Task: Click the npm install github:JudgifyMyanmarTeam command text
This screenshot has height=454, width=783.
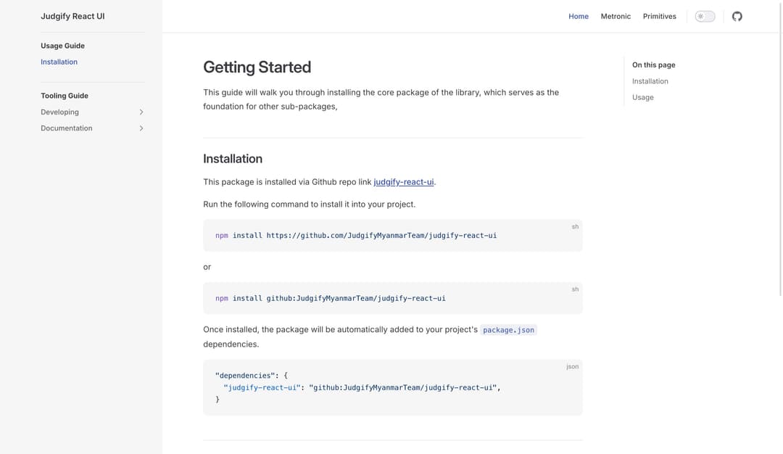Action: click(x=331, y=299)
